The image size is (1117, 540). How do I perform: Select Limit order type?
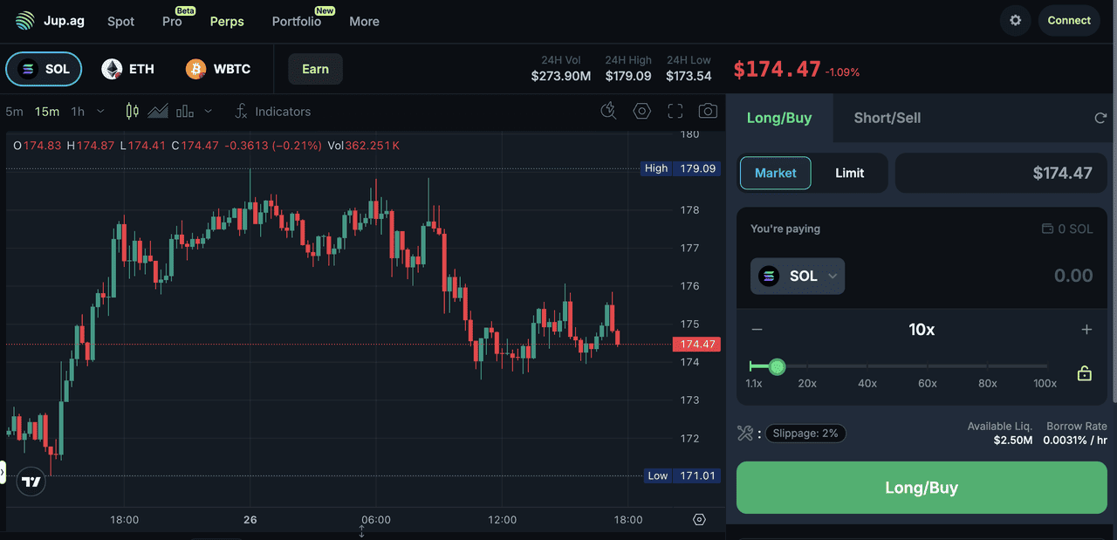click(849, 173)
